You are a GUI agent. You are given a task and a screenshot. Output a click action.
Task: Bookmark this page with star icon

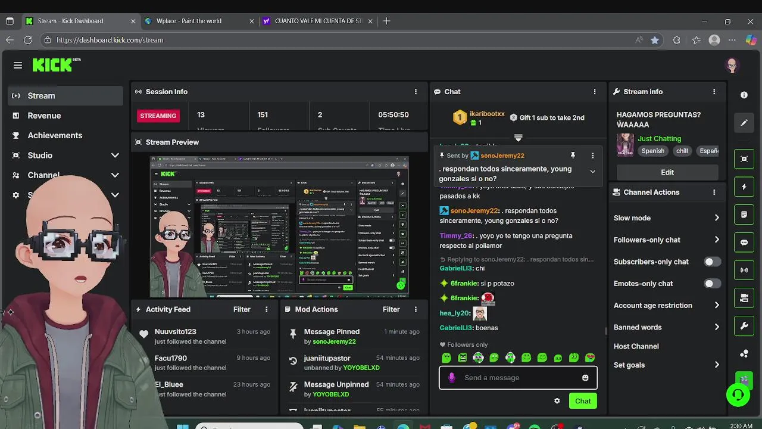pos(655,40)
